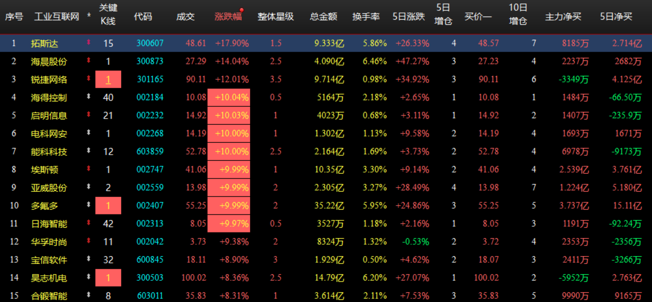Click the +10.04% change cell
The height and width of the screenshot is (302, 652).
point(229,97)
